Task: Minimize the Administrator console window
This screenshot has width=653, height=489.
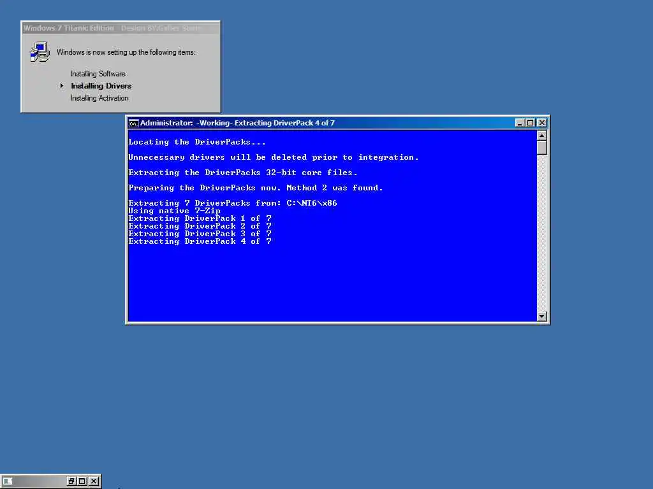Action: 519,123
